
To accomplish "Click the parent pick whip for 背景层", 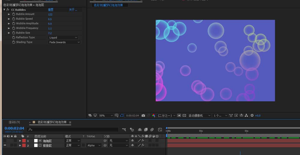I will [105, 145].
